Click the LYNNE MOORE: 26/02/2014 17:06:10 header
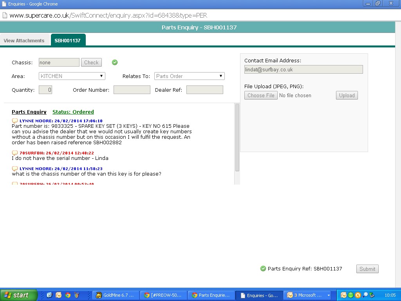 pyautogui.click(x=61, y=121)
